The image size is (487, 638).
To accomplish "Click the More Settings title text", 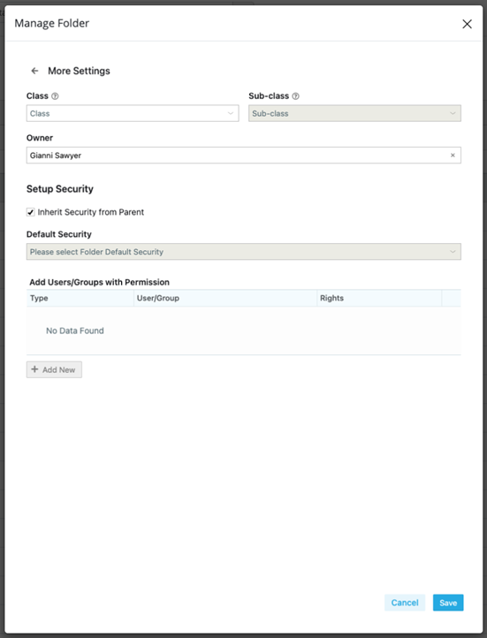I will coord(79,71).
